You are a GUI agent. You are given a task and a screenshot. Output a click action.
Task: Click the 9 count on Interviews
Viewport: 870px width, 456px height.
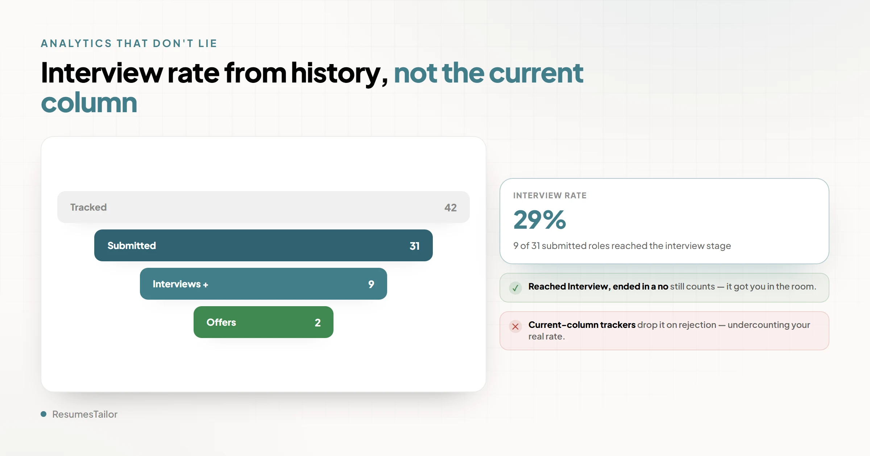tap(371, 284)
